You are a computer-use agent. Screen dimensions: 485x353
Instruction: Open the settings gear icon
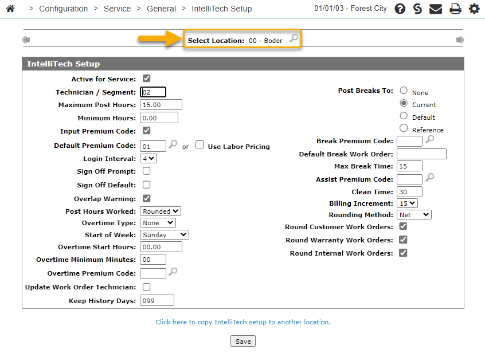tap(474, 9)
